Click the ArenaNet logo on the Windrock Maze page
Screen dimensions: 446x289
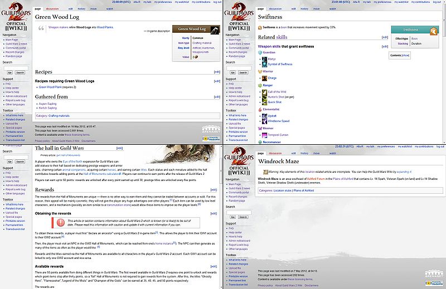pyautogui.click(x=434, y=274)
